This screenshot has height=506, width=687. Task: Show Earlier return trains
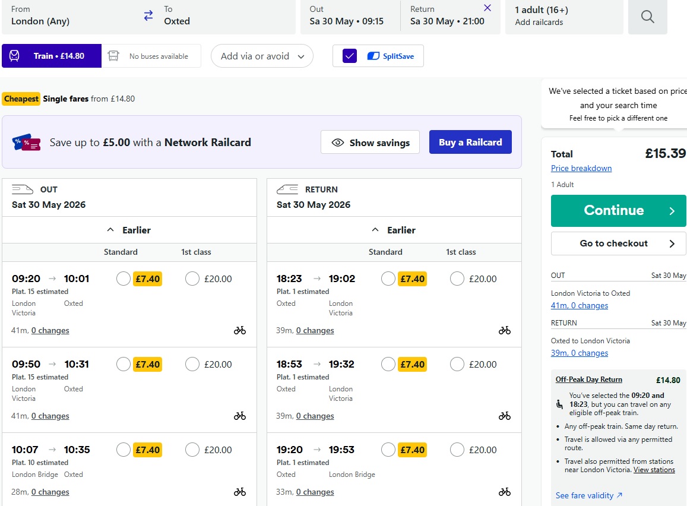pos(394,230)
